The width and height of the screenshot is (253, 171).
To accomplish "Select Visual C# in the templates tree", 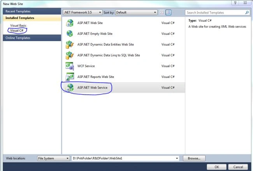I will [x=17, y=30].
